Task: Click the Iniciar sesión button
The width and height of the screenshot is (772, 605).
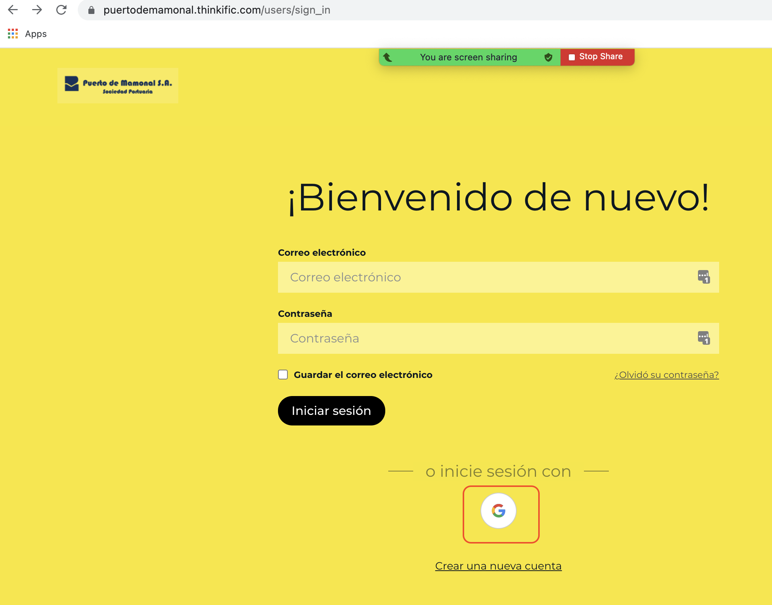Action: pos(331,411)
